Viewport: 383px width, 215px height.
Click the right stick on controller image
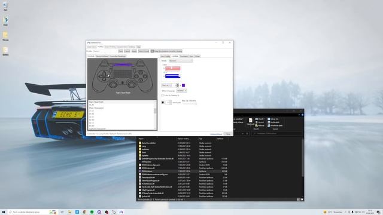pos(132,84)
